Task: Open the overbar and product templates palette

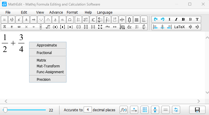Action: click(129, 20)
